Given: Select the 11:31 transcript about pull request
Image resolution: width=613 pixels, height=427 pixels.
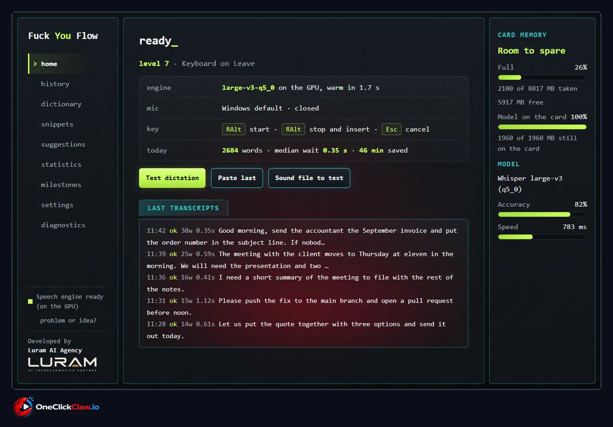Looking at the screenshot, I should point(303,307).
